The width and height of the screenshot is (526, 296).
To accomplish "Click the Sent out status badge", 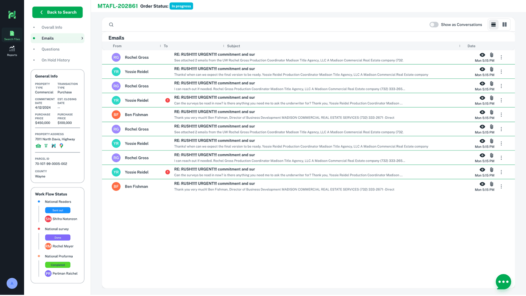I will point(58,210).
